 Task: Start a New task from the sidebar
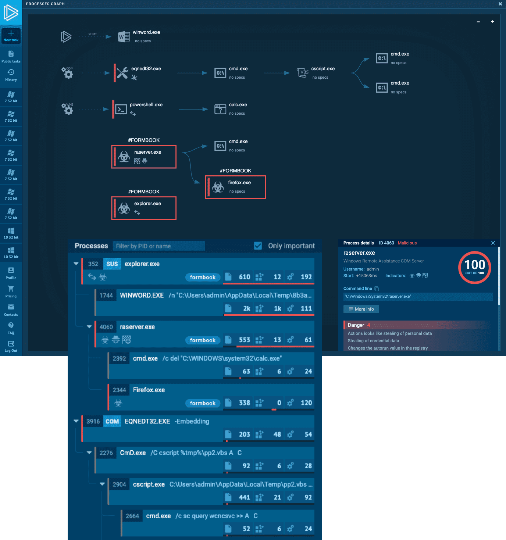click(11, 36)
